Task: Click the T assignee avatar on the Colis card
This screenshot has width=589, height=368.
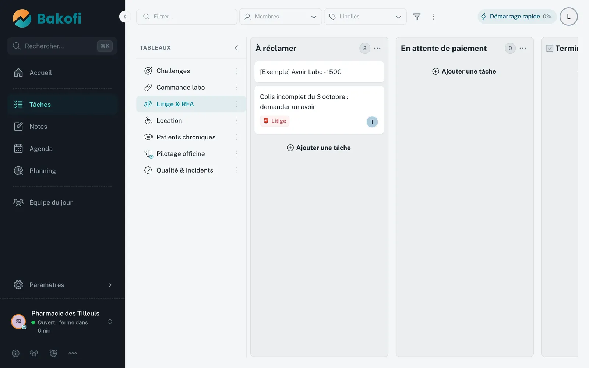Action: (372, 122)
